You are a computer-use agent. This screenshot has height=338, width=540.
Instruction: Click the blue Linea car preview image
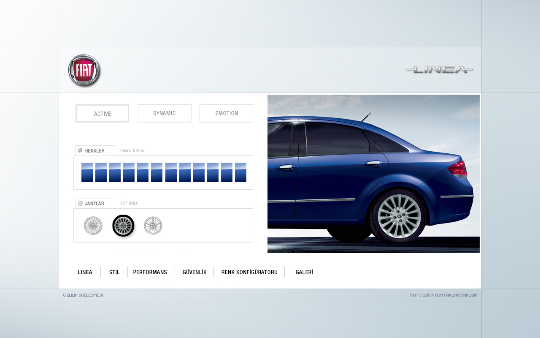(373, 174)
